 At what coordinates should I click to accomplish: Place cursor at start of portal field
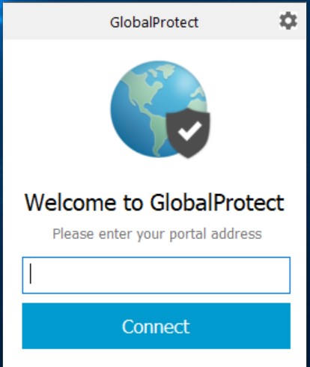[31, 274]
